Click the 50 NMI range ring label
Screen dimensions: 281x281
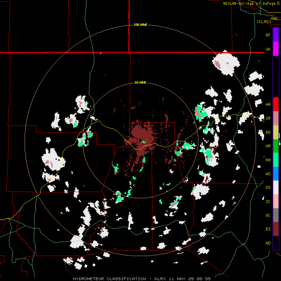coord(140,82)
